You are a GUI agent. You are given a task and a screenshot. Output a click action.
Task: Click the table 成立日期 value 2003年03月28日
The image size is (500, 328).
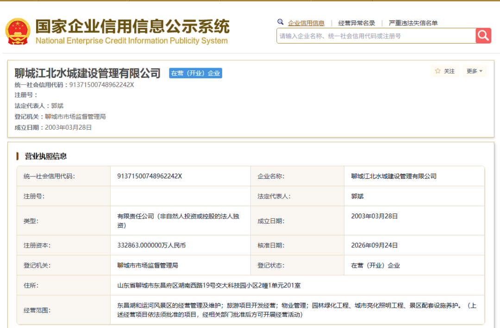[375, 216]
